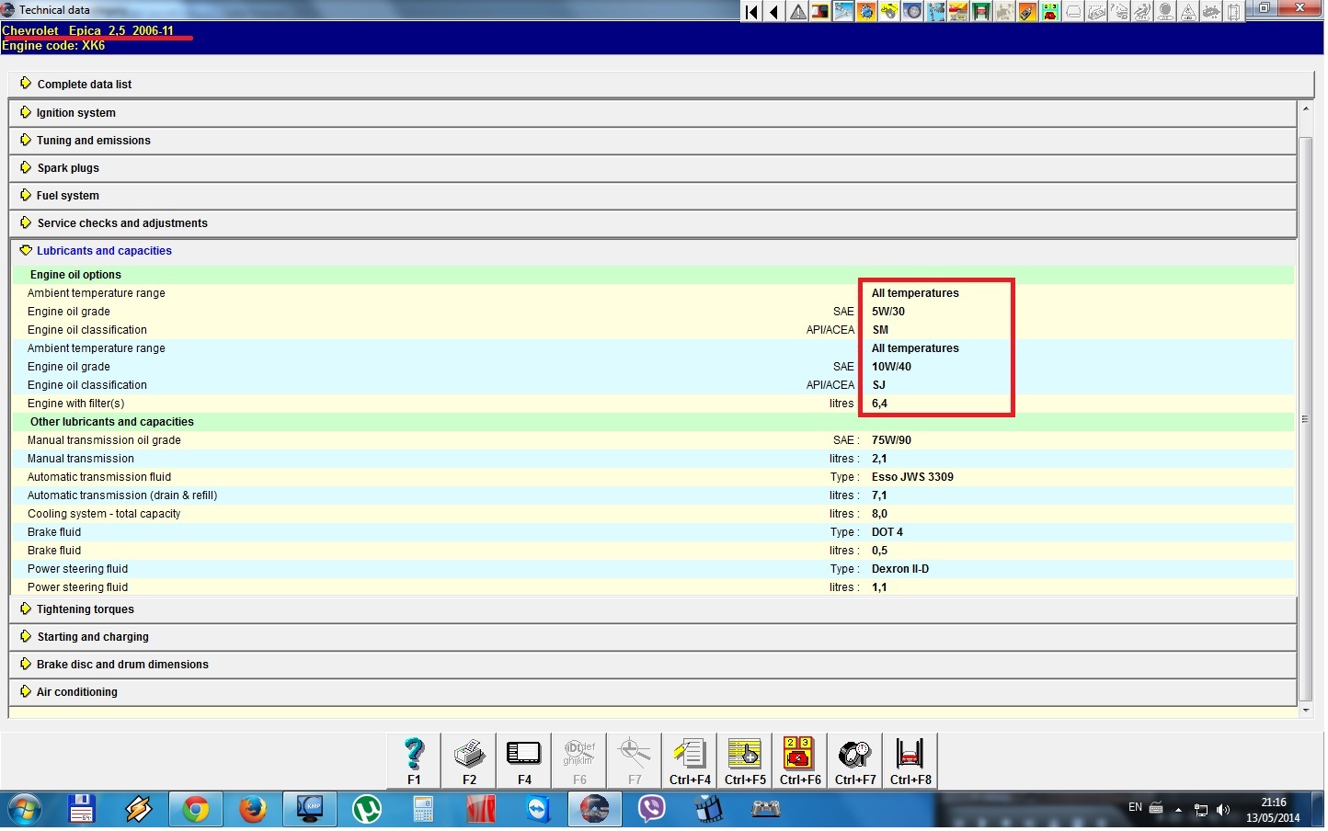Click the SM oil classification value
The image size is (1328, 831).
click(880, 330)
